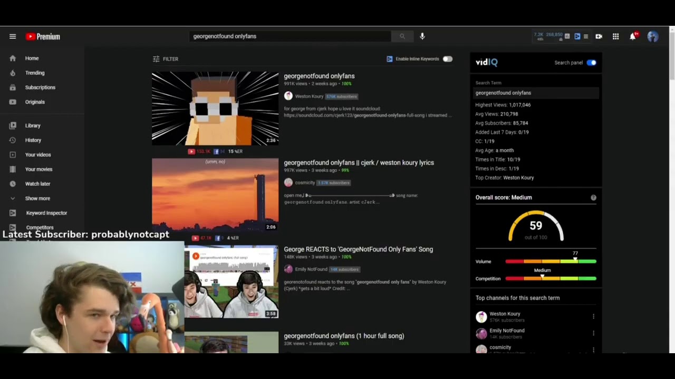
Task: Open Keyword Inspector in the sidebar
Action: [46, 213]
